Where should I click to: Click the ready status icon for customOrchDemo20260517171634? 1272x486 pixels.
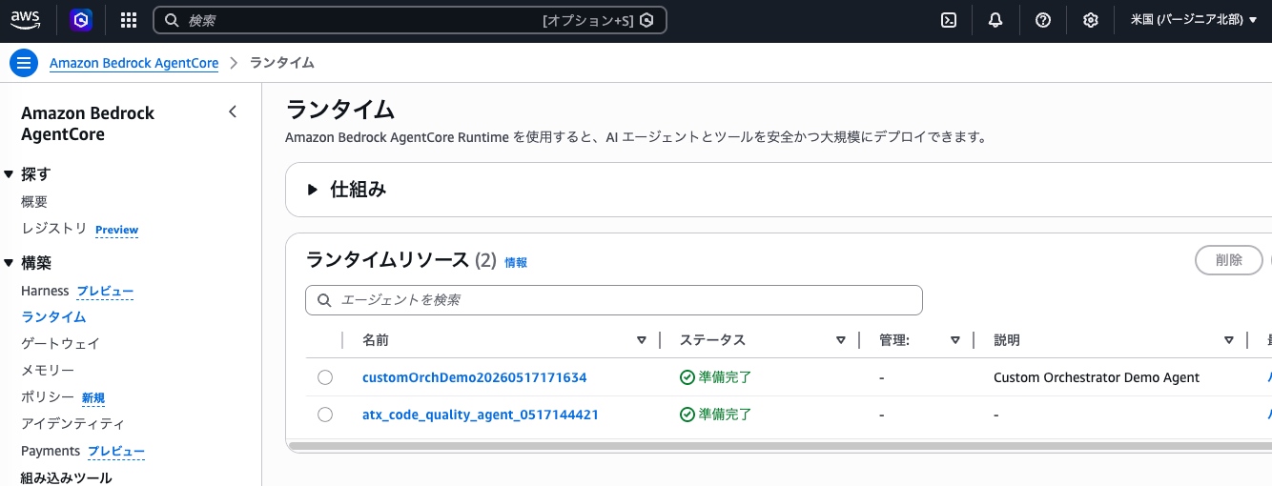coord(687,377)
